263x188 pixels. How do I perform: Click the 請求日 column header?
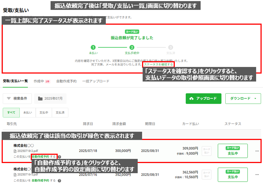click(x=88, y=124)
